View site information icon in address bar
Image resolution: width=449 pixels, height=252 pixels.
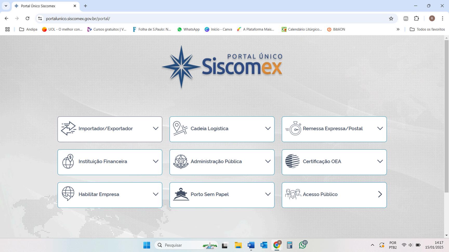40,18
